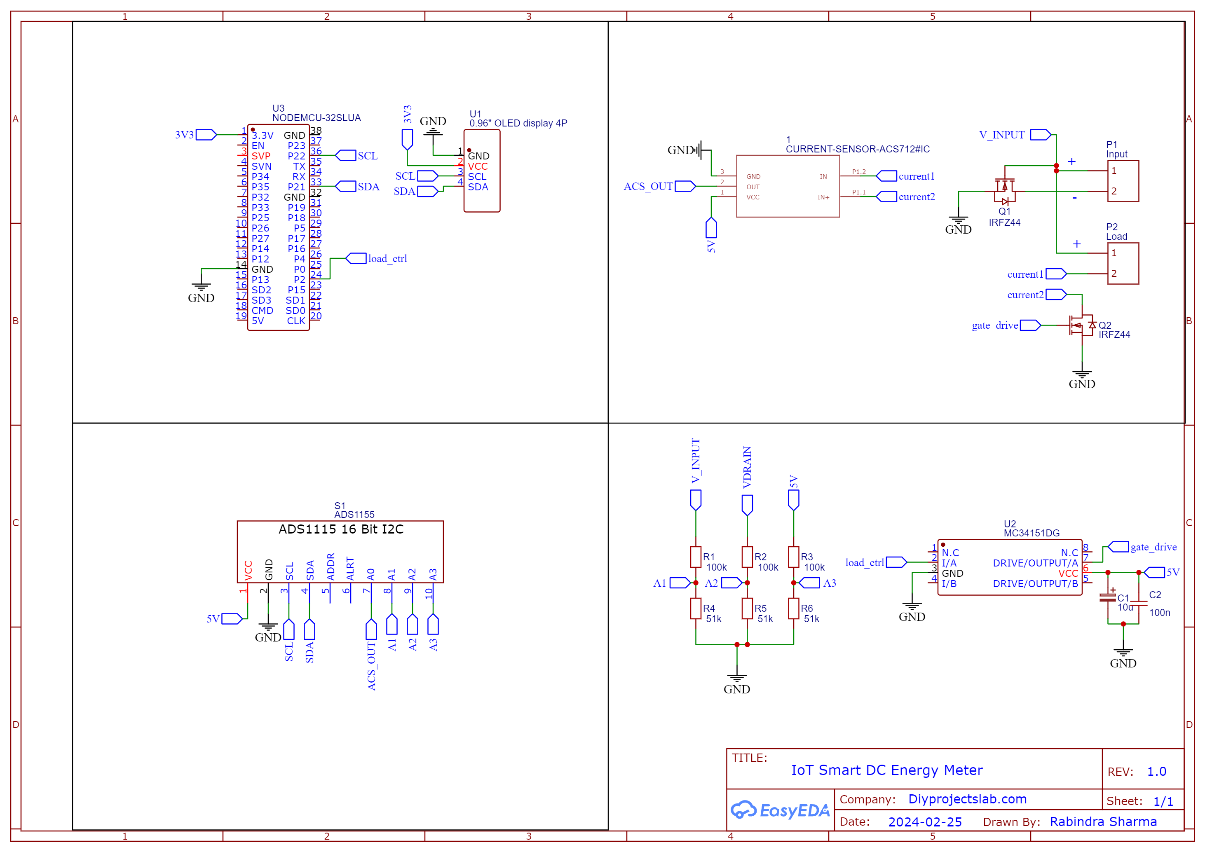
Task: Click the gate_drive net flag near Q2
Action: click(1030, 325)
